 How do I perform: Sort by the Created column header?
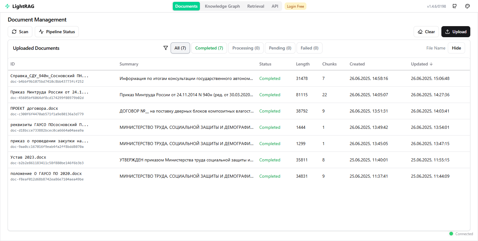tap(357, 64)
